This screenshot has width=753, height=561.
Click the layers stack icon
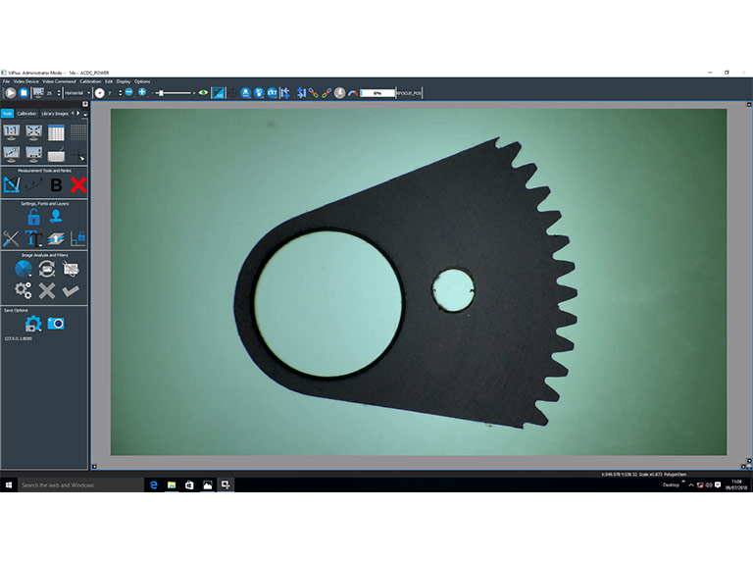click(56, 238)
